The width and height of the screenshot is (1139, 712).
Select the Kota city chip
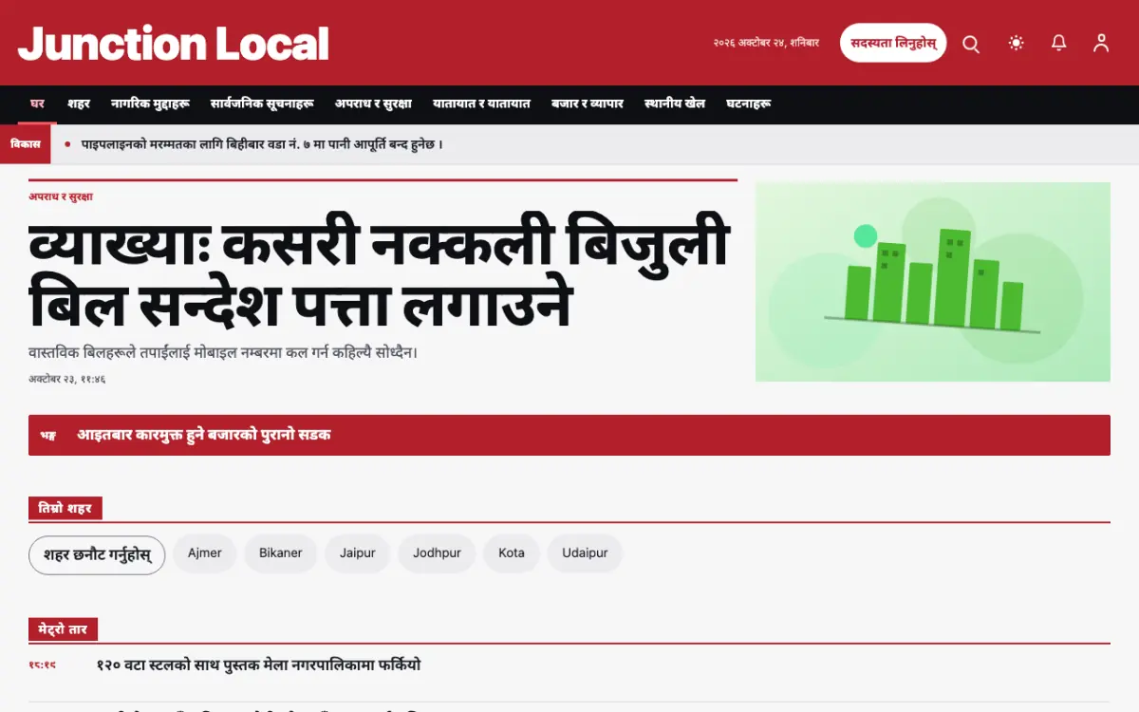point(512,553)
